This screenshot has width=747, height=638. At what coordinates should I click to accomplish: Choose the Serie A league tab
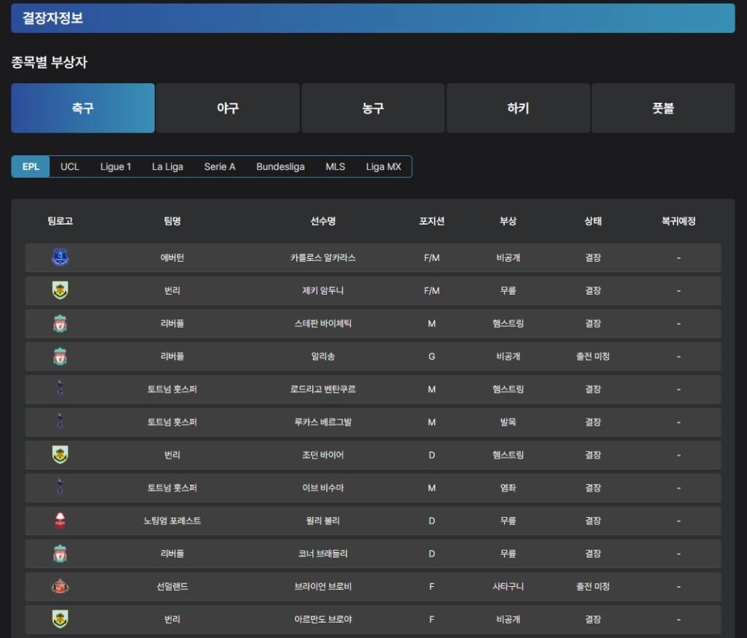[x=220, y=166]
